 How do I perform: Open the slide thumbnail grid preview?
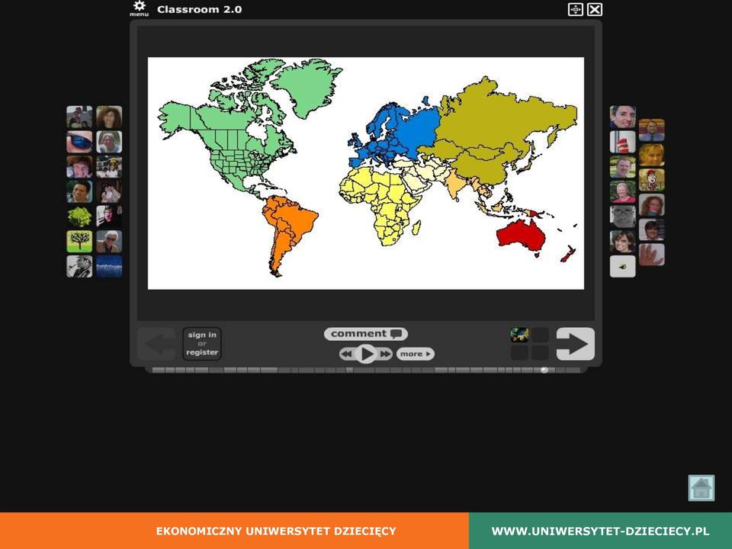[530, 344]
